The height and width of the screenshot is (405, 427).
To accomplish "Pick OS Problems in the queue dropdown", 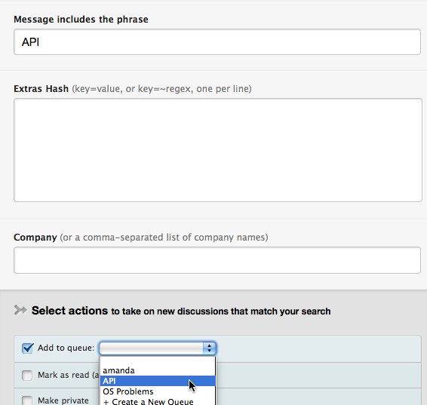I will (158, 391).
